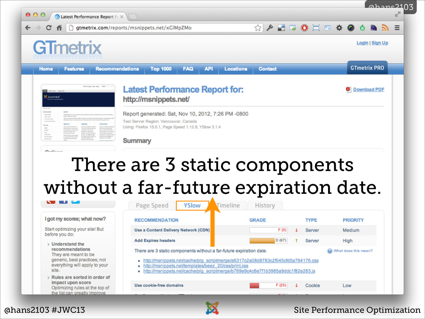
Task: Open the Features navigation item
Action: [x=74, y=69]
